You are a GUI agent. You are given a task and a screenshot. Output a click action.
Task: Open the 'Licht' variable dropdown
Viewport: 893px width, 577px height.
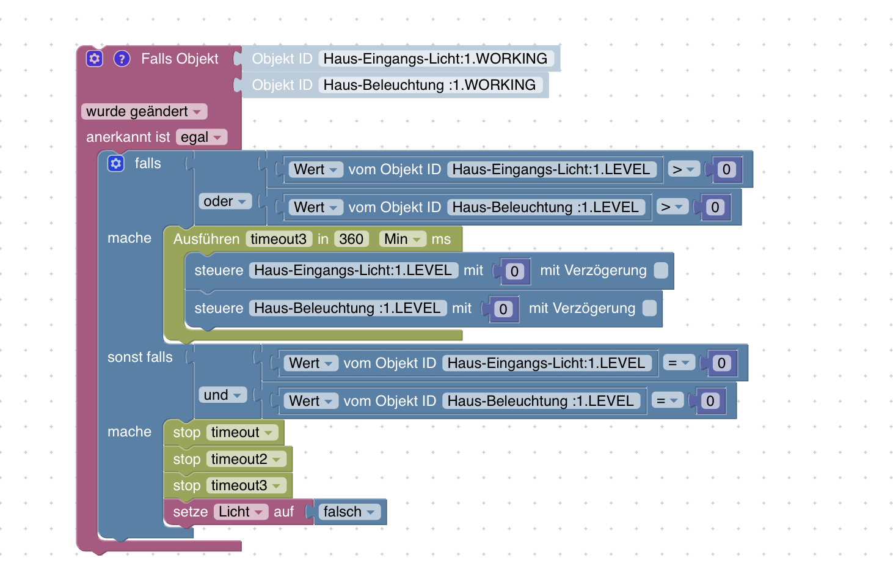[241, 512]
